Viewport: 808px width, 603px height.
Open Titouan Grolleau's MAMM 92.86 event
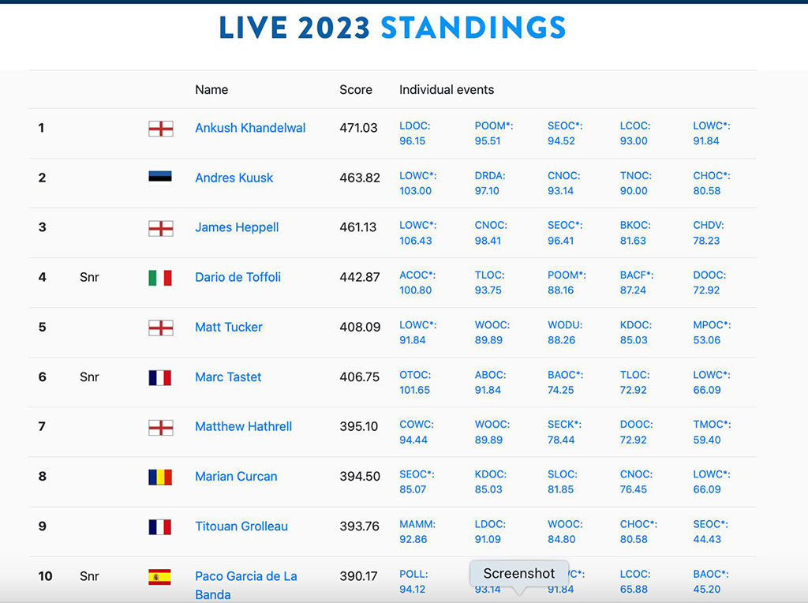click(x=417, y=532)
